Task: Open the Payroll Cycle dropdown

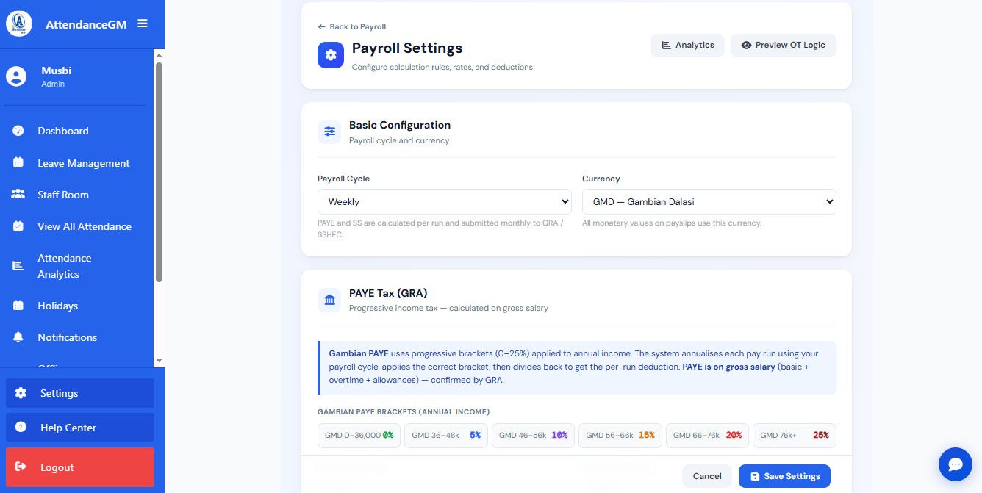Action: [445, 201]
